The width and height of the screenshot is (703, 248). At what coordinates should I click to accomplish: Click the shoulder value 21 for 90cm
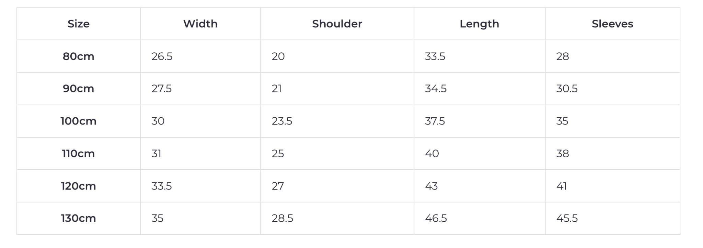pyautogui.click(x=277, y=89)
